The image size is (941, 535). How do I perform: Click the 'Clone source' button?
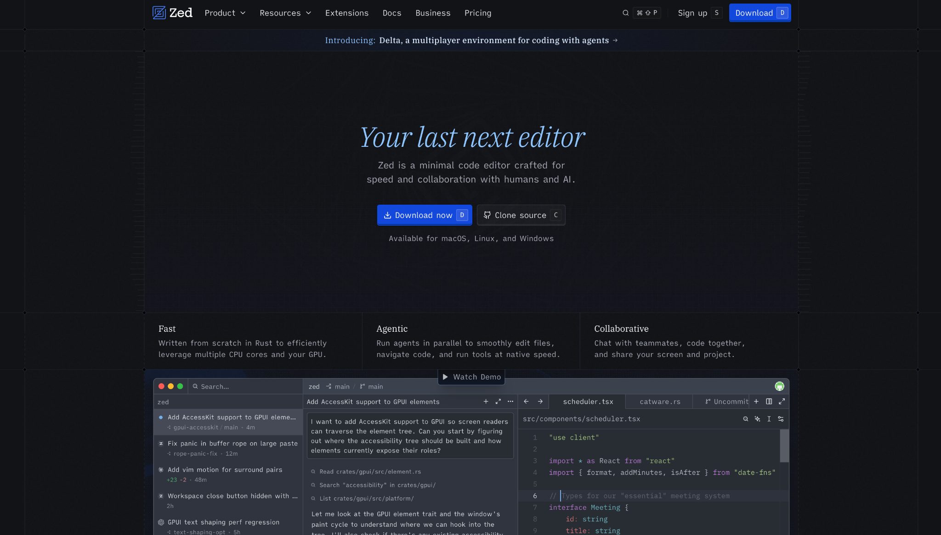click(521, 215)
